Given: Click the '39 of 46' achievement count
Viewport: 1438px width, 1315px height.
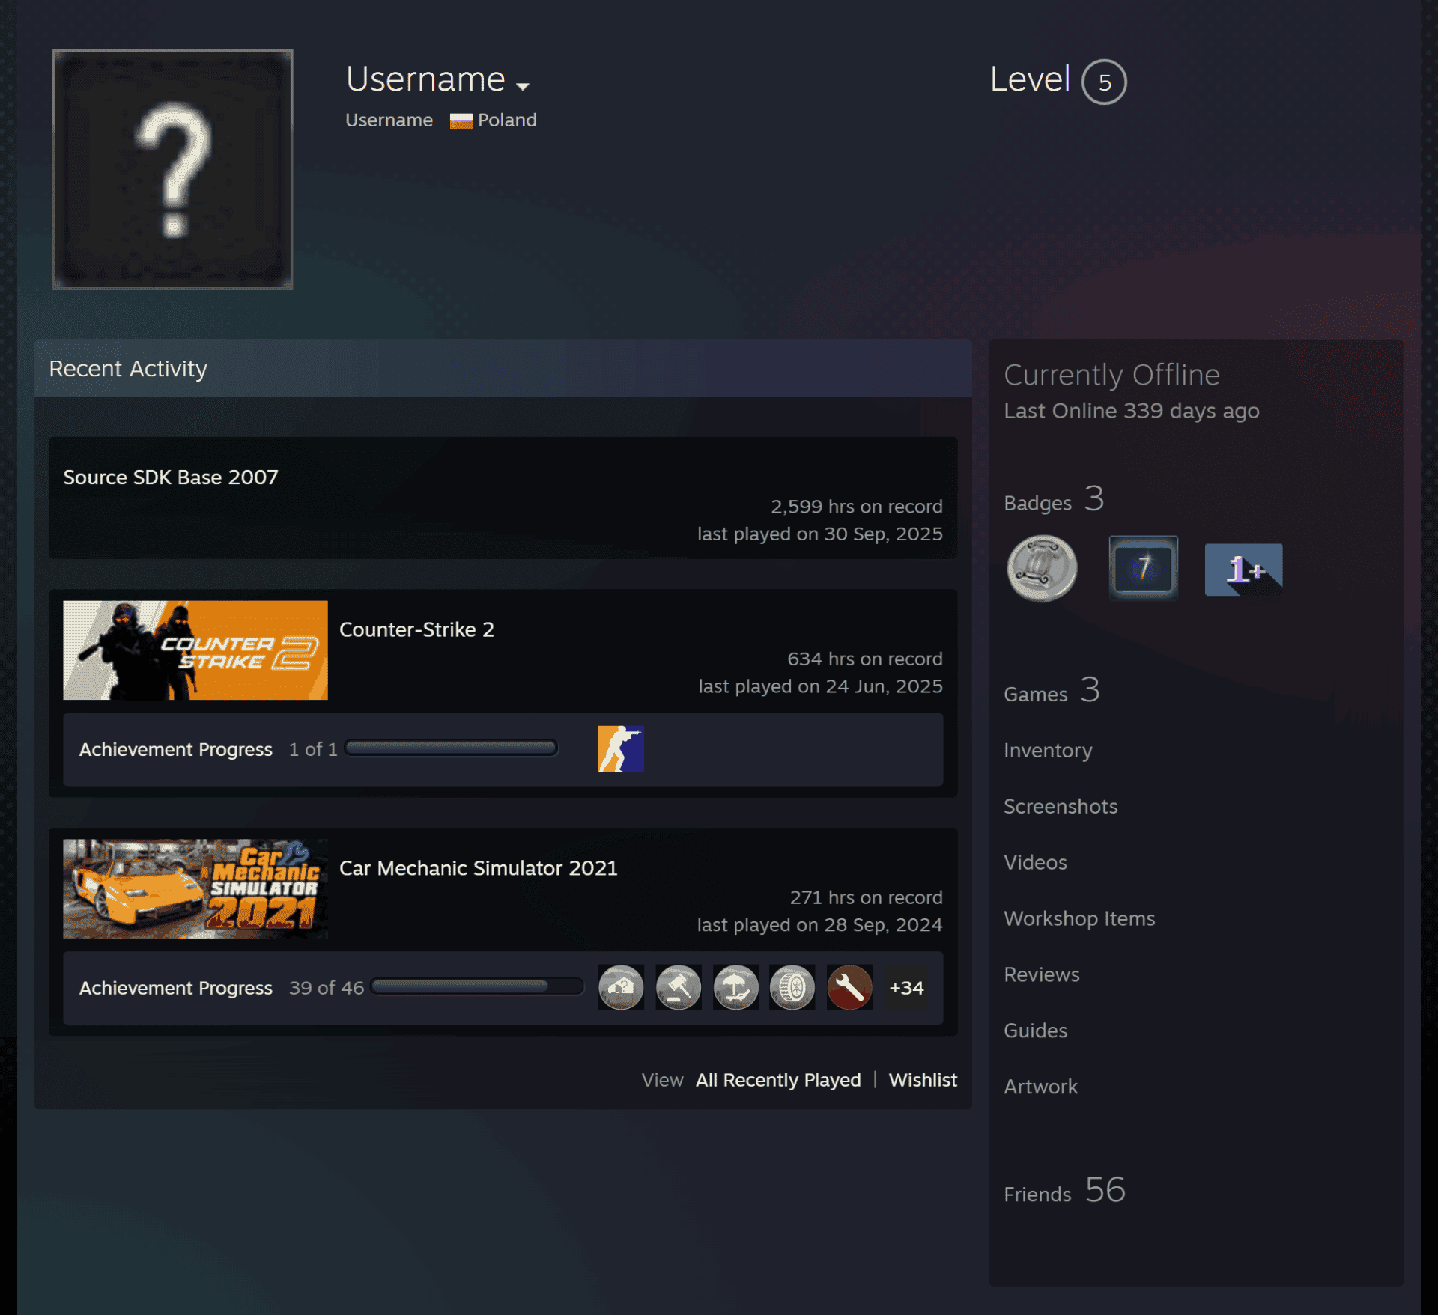Looking at the screenshot, I should tap(327, 987).
